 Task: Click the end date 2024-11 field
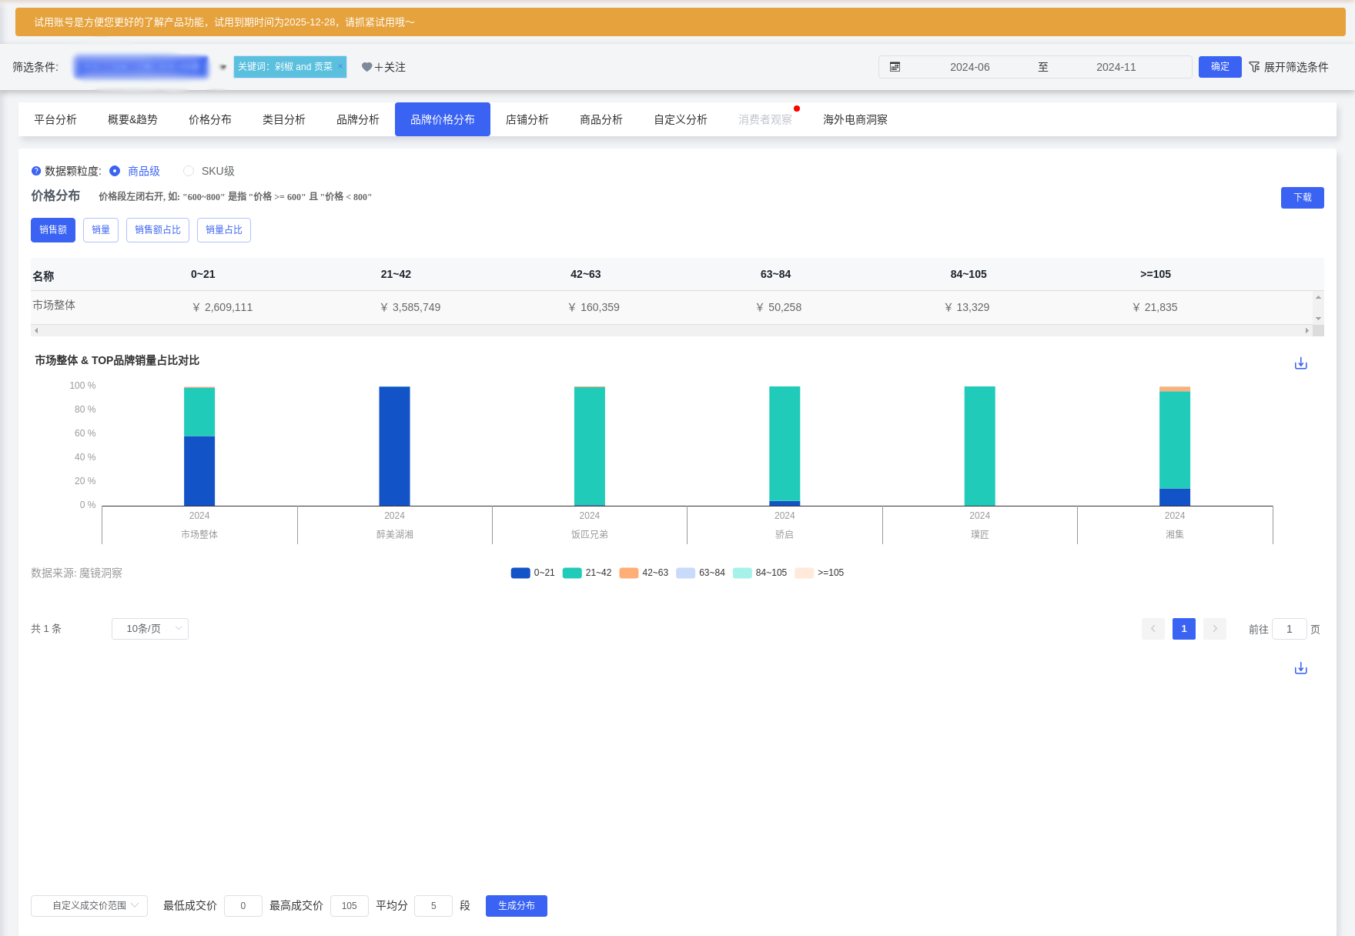pos(1116,67)
